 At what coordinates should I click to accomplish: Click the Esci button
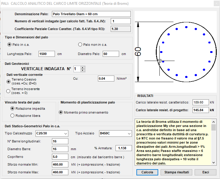[206, 172]
